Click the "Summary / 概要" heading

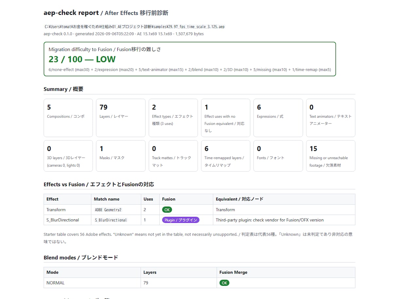(x=63, y=89)
